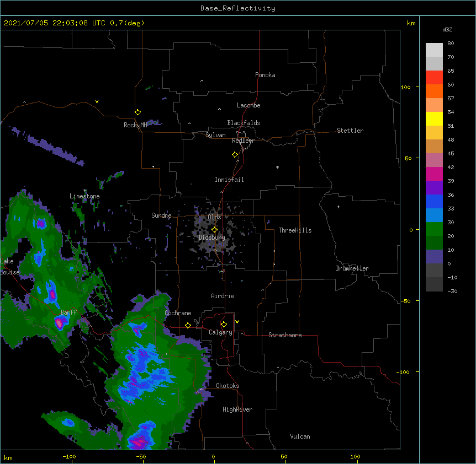Click the Lacombe city label
Image resolution: width=476 pixels, height=464 pixels.
tap(248, 105)
